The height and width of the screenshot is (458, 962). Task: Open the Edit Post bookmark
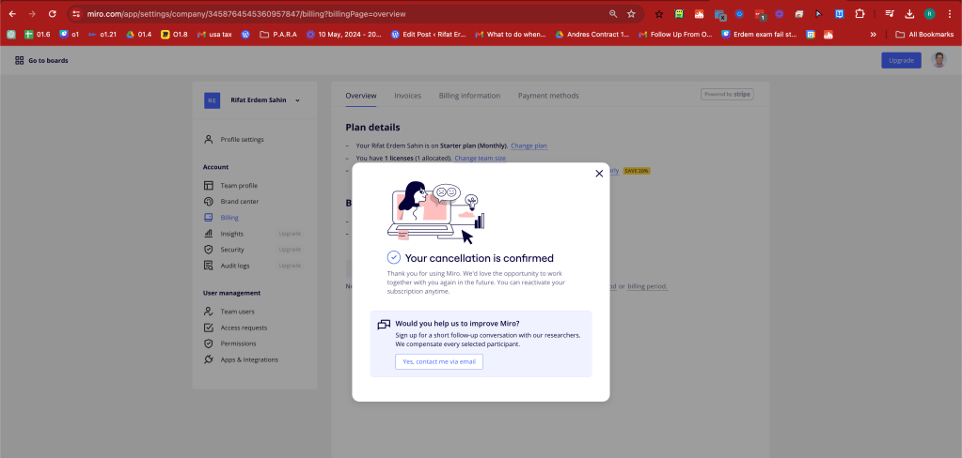pos(428,35)
